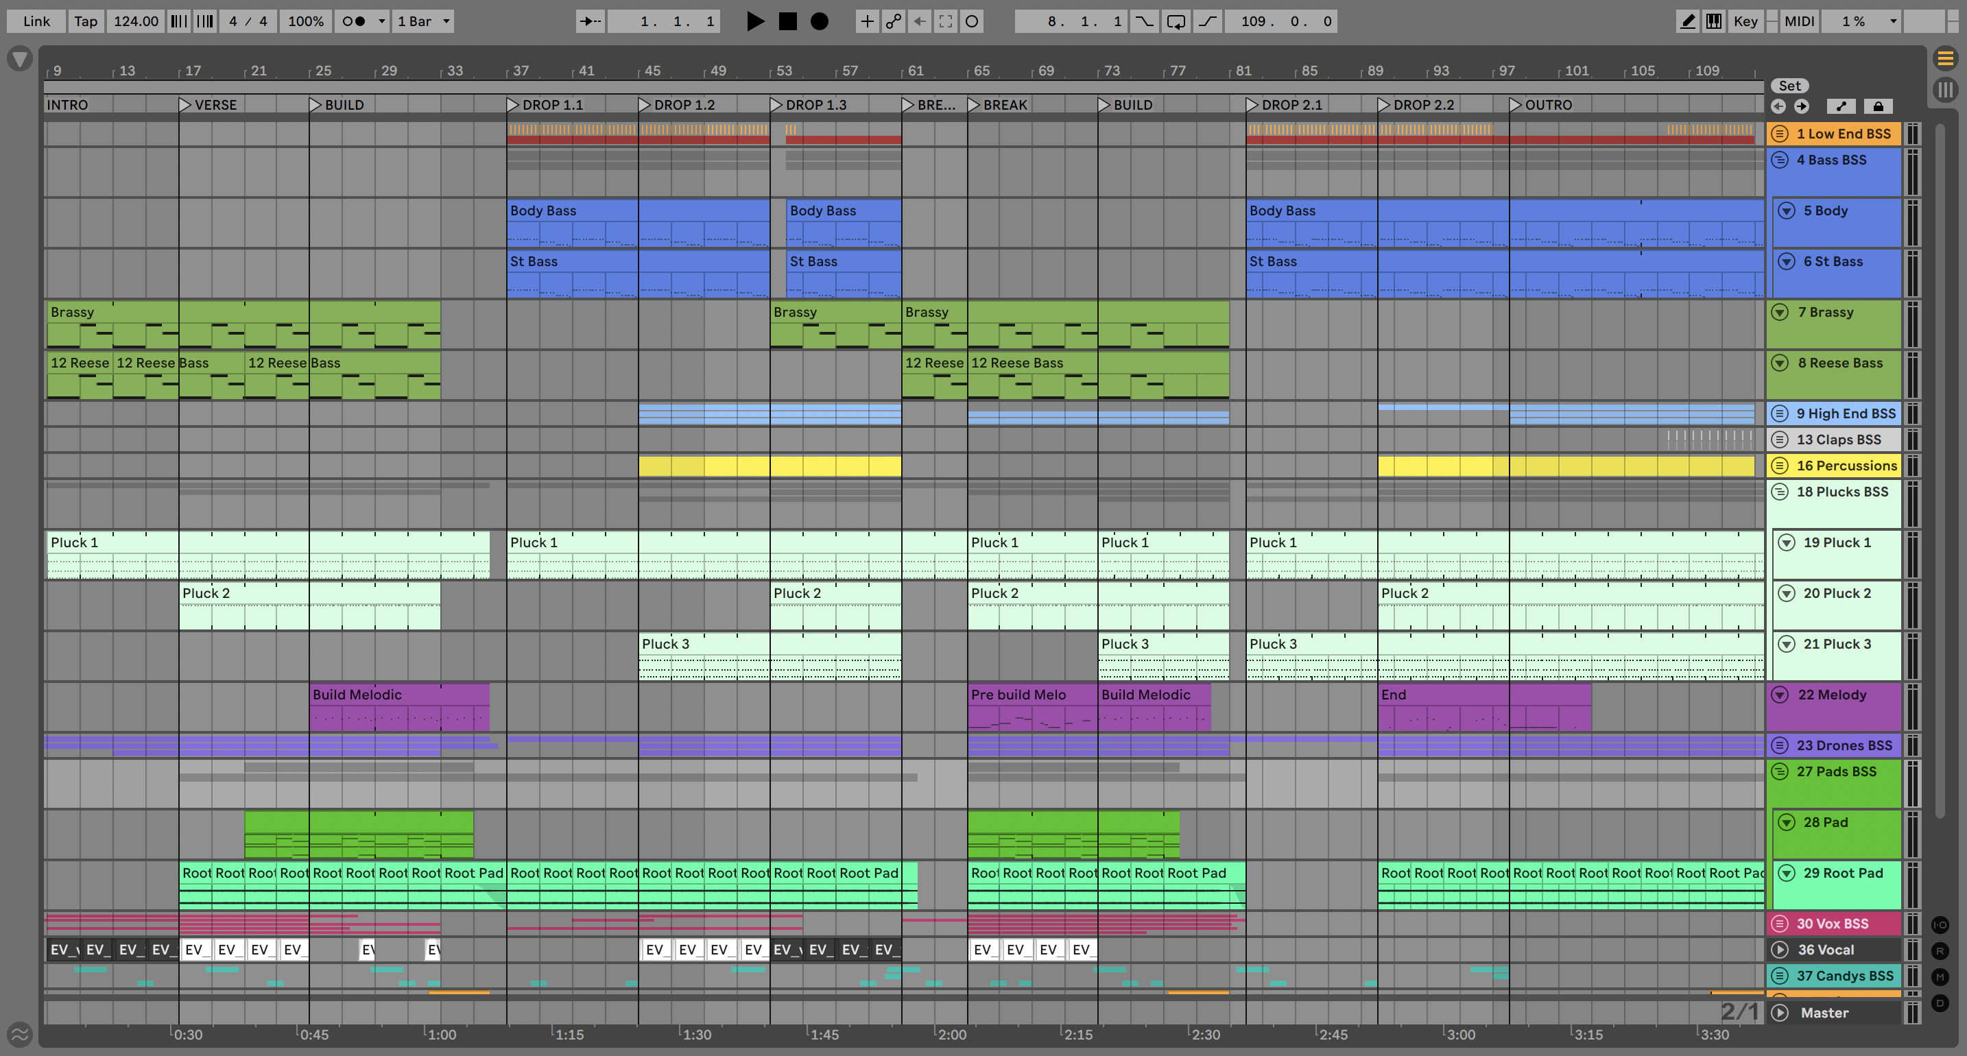Toggle Automation Mode line icon
Image resolution: width=1967 pixels, height=1056 pixels.
tap(1841, 106)
